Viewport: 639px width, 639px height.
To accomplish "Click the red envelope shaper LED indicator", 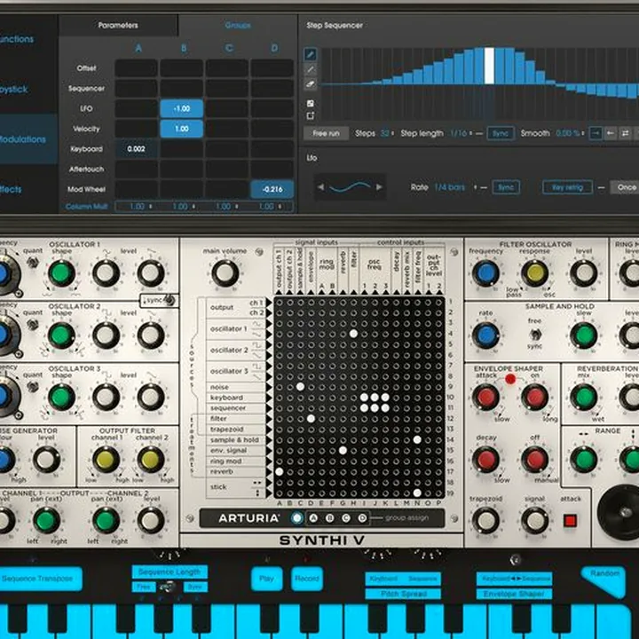I will [x=510, y=379].
